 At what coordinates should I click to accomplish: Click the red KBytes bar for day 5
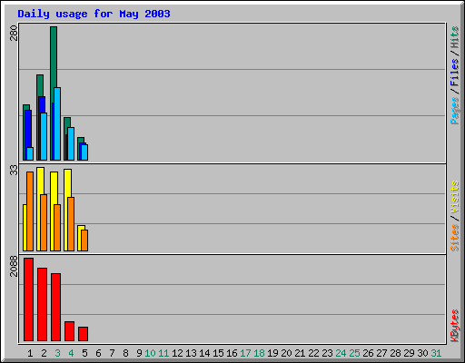tap(83, 334)
